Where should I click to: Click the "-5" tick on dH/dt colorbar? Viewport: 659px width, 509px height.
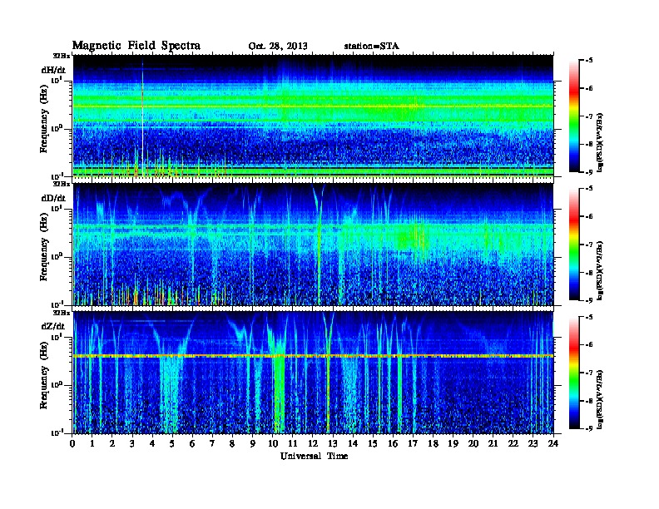(589, 61)
